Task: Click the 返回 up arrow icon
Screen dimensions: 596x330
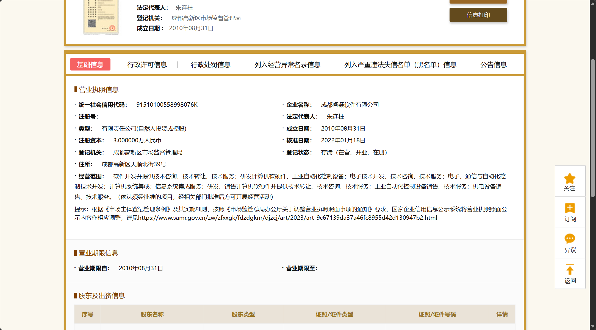Action: (570, 270)
